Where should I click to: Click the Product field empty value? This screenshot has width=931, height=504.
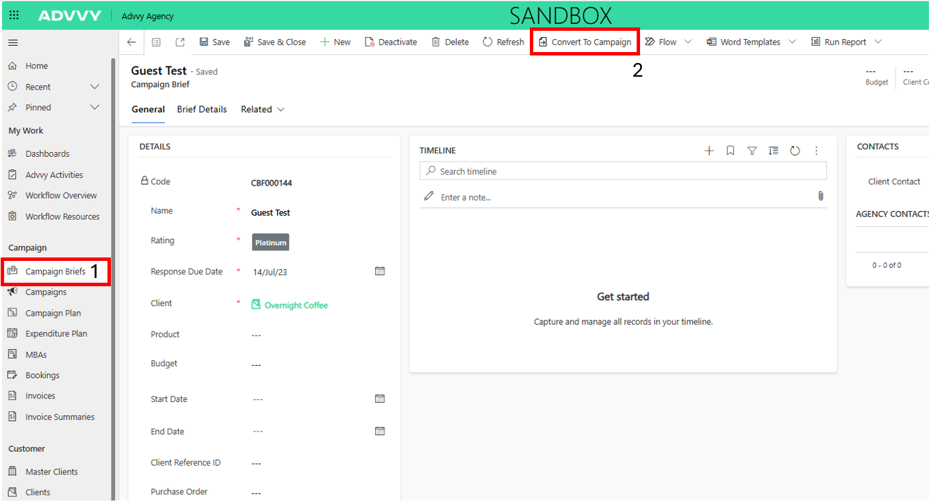256,335
